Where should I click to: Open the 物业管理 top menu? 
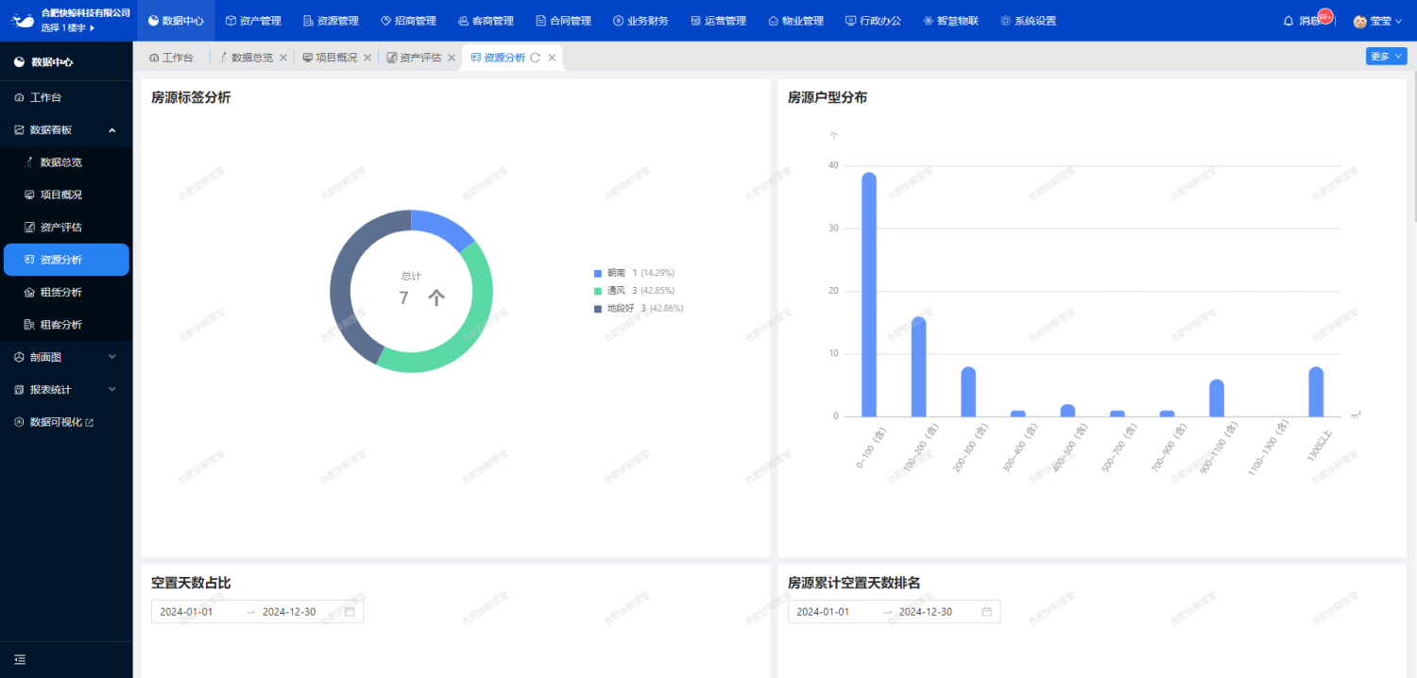pos(795,21)
